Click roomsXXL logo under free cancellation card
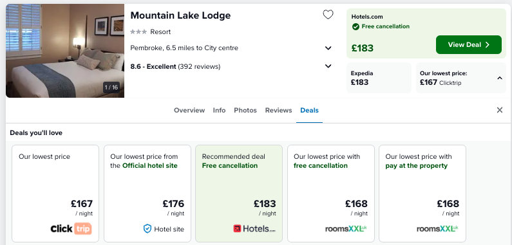The width and height of the screenshot is (512, 245). click(346, 229)
